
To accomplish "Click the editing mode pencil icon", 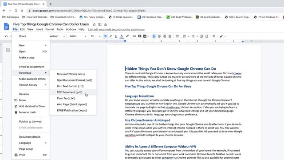I will click(x=221, y=36).
